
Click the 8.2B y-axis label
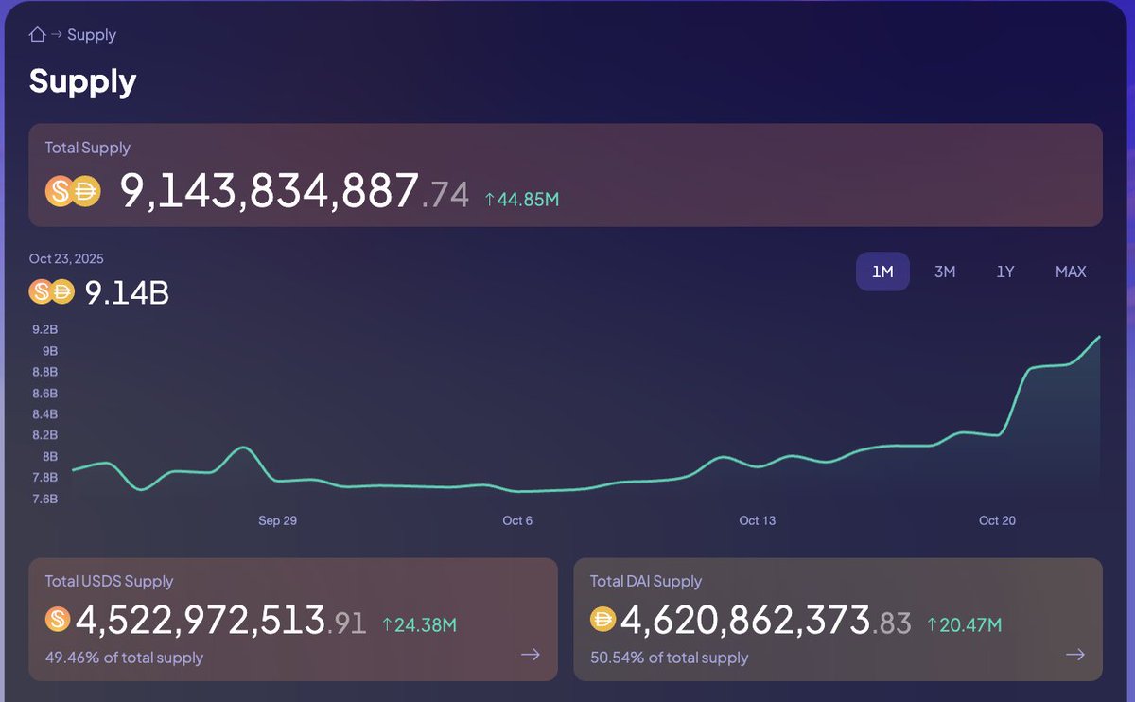point(45,435)
